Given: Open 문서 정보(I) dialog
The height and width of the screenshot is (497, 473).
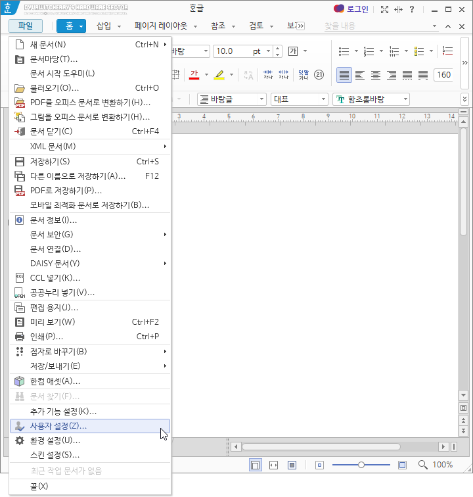Looking at the screenshot, I should 90,220.
